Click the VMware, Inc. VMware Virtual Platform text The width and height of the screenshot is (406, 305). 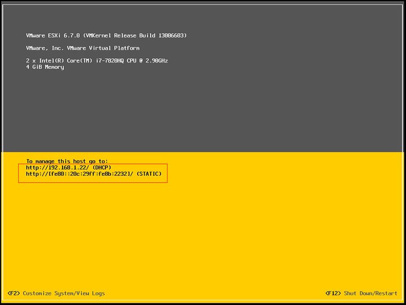82,48
